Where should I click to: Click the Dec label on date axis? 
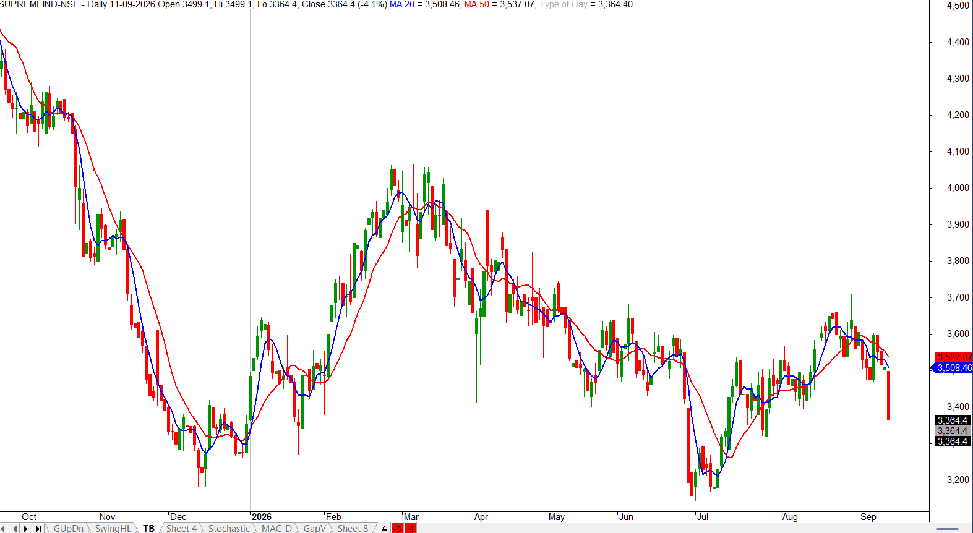tap(178, 517)
